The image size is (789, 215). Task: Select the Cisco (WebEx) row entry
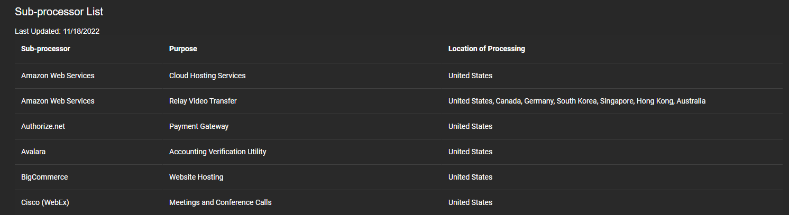tap(45, 202)
